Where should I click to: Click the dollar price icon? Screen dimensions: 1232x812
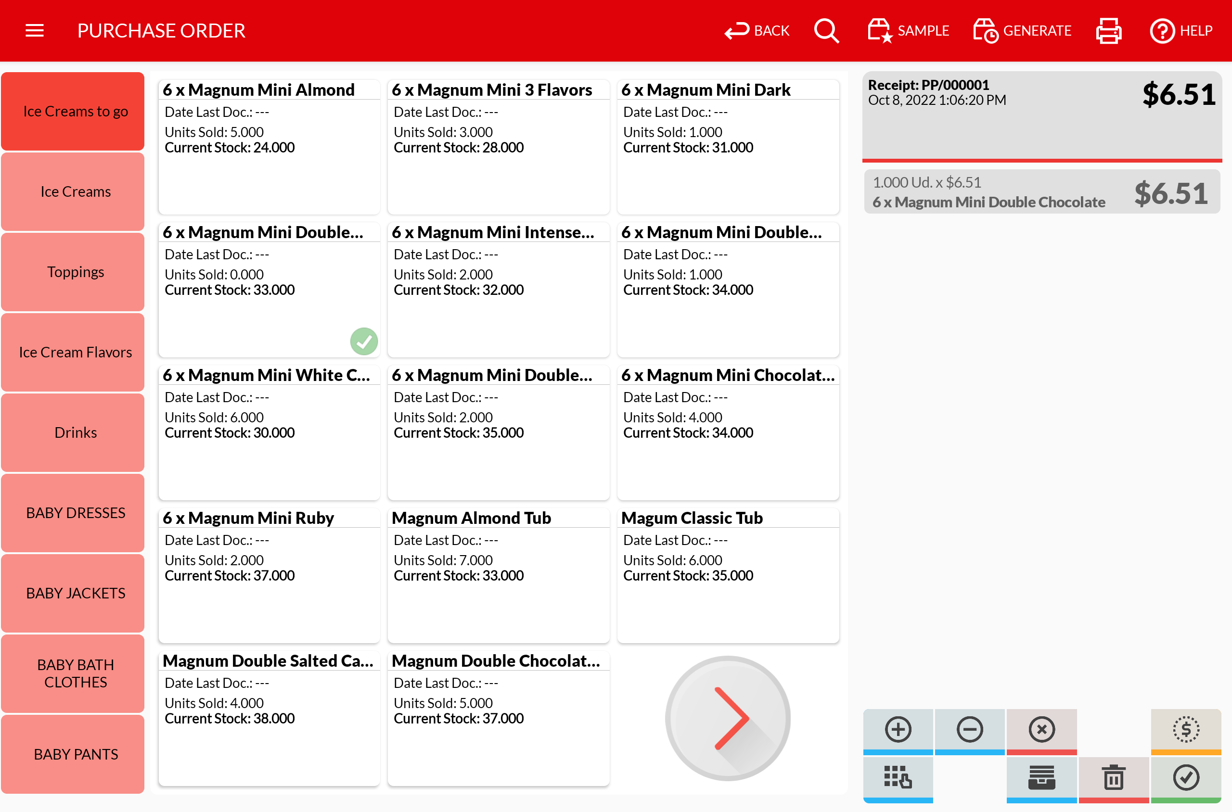coord(1185,730)
